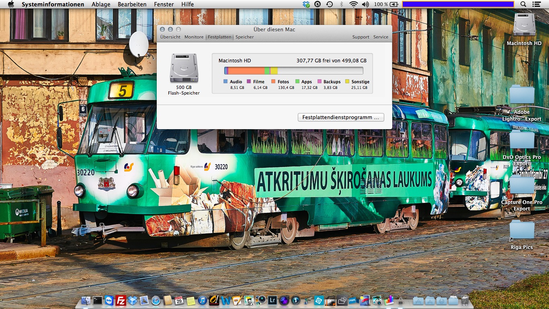549x309 pixels.
Task: Open the Trash in the Dock
Action: (x=465, y=300)
